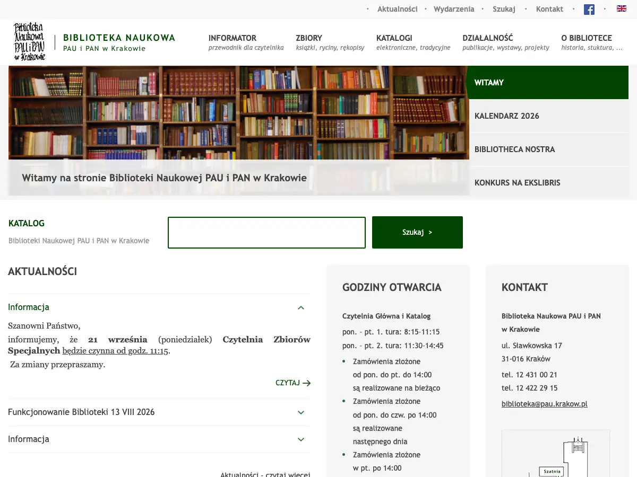Collapse the first Informacja news item
This screenshot has height=477, width=637.
tap(159, 307)
